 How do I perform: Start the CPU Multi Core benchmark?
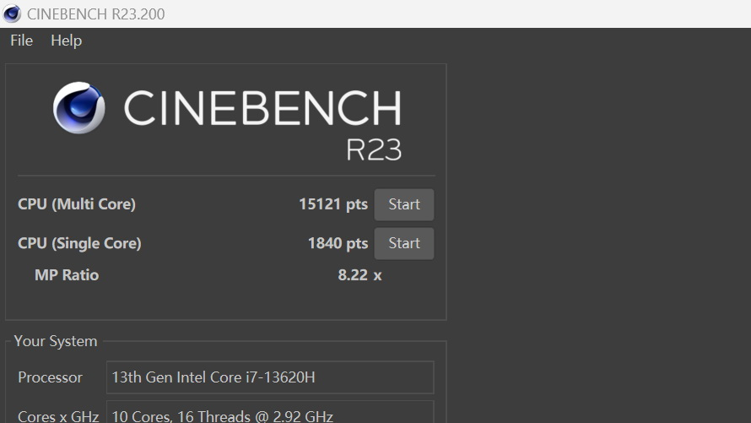point(403,204)
